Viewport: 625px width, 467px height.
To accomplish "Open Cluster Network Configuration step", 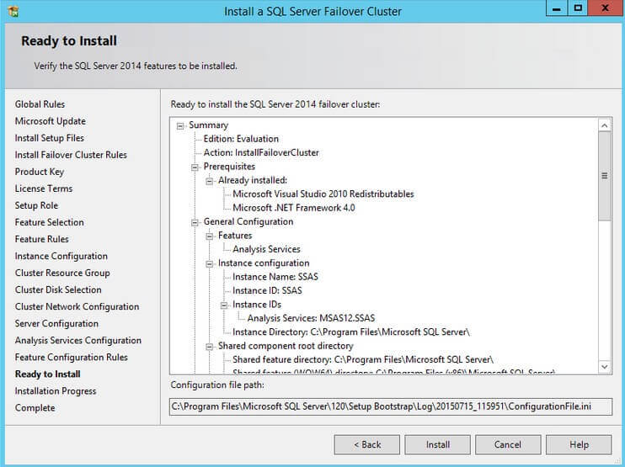I will pos(77,306).
